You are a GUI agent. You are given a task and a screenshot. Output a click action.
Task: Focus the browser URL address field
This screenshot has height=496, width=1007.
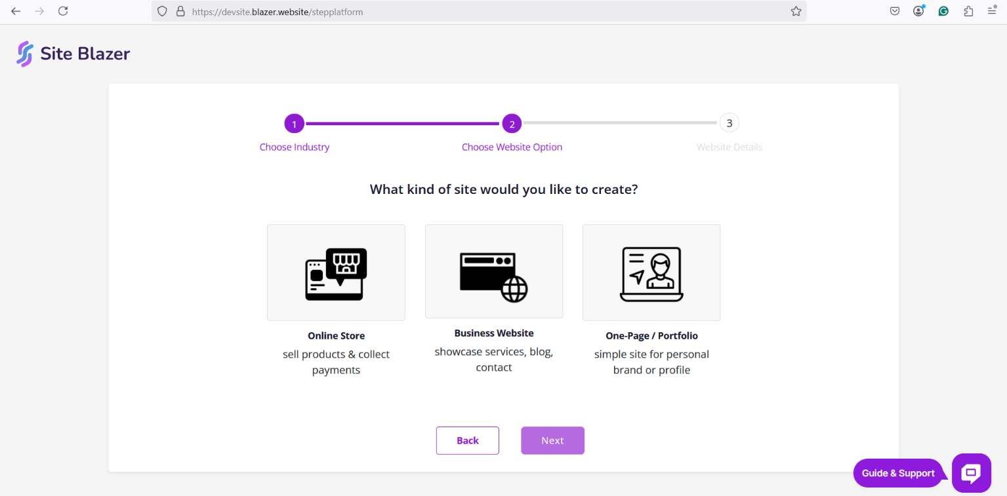click(485, 12)
